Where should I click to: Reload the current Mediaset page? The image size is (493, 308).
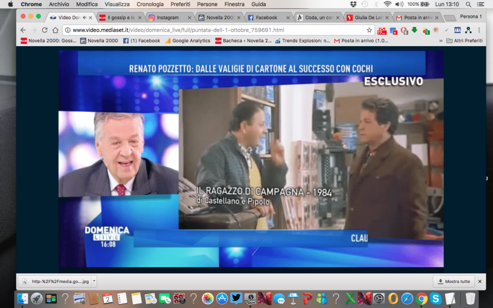coord(45,30)
